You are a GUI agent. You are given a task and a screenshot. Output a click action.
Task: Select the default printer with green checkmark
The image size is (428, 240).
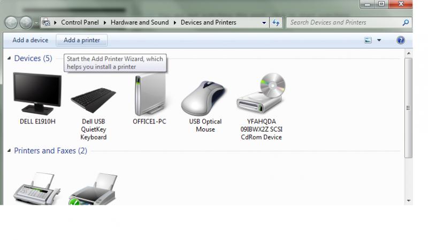click(x=93, y=189)
